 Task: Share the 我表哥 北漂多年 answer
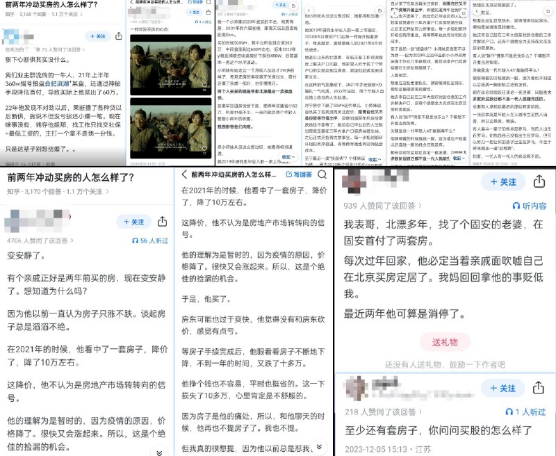pos(539,181)
